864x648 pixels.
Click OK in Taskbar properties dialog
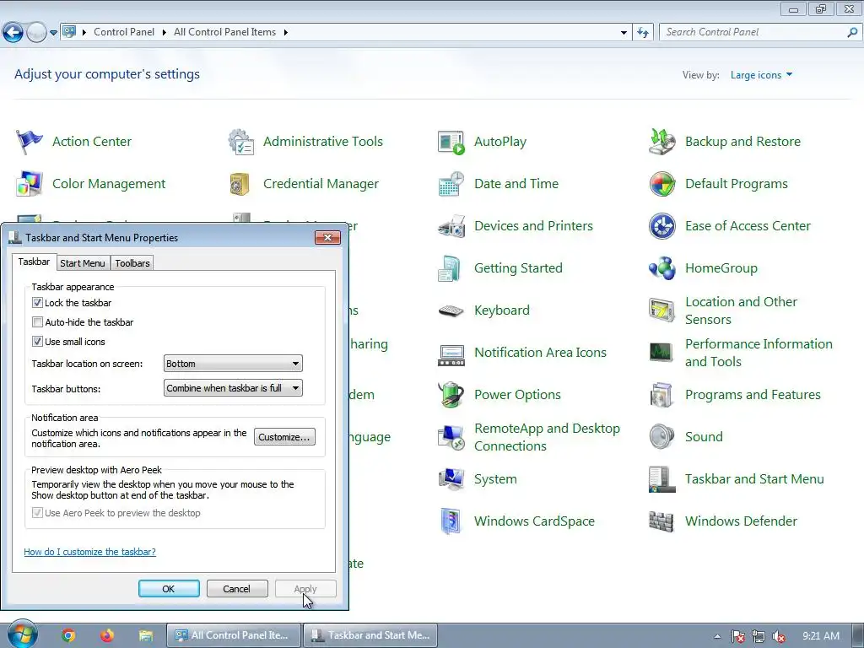(x=169, y=589)
